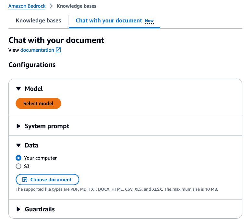This screenshot has width=244, height=219.
Task: Click the Data section heading label
Action: coord(31,146)
